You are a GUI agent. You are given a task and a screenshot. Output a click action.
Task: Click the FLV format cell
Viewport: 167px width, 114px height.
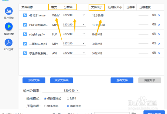point(55,34)
